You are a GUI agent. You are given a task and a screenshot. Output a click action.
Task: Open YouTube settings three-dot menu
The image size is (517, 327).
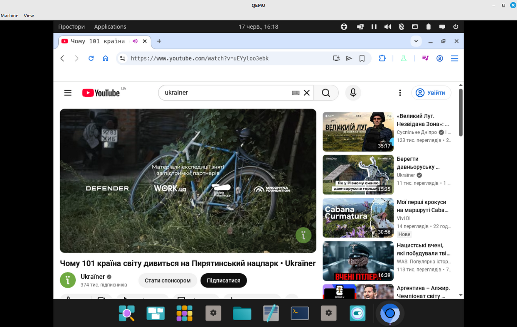(400, 93)
